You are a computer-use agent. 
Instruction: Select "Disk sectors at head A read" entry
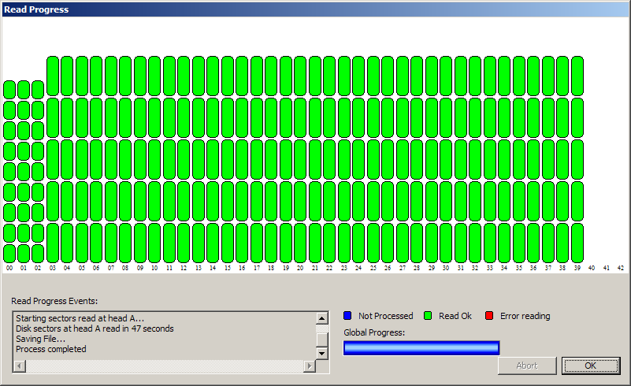95,328
